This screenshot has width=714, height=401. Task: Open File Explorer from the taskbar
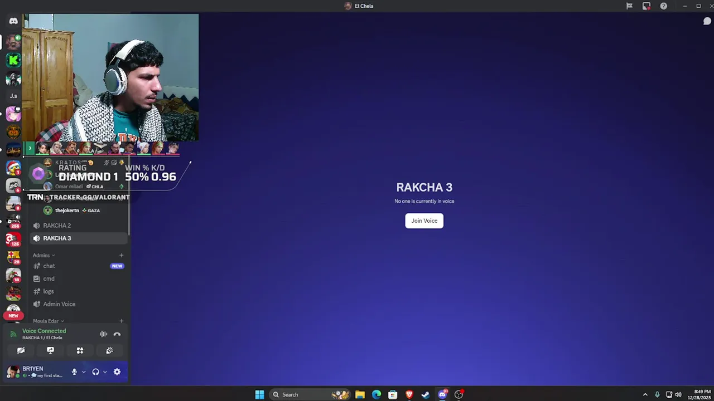(x=360, y=394)
